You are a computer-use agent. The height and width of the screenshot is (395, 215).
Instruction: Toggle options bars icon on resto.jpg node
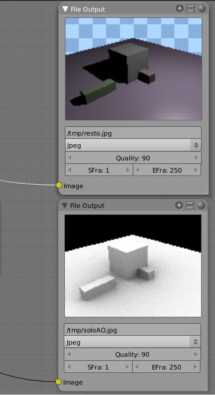tap(191, 9)
